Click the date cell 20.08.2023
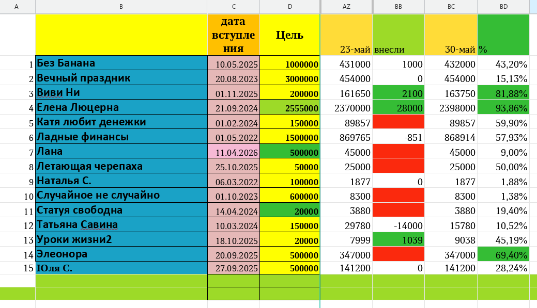This screenshot has width=537, height=308. pos(234,77)
